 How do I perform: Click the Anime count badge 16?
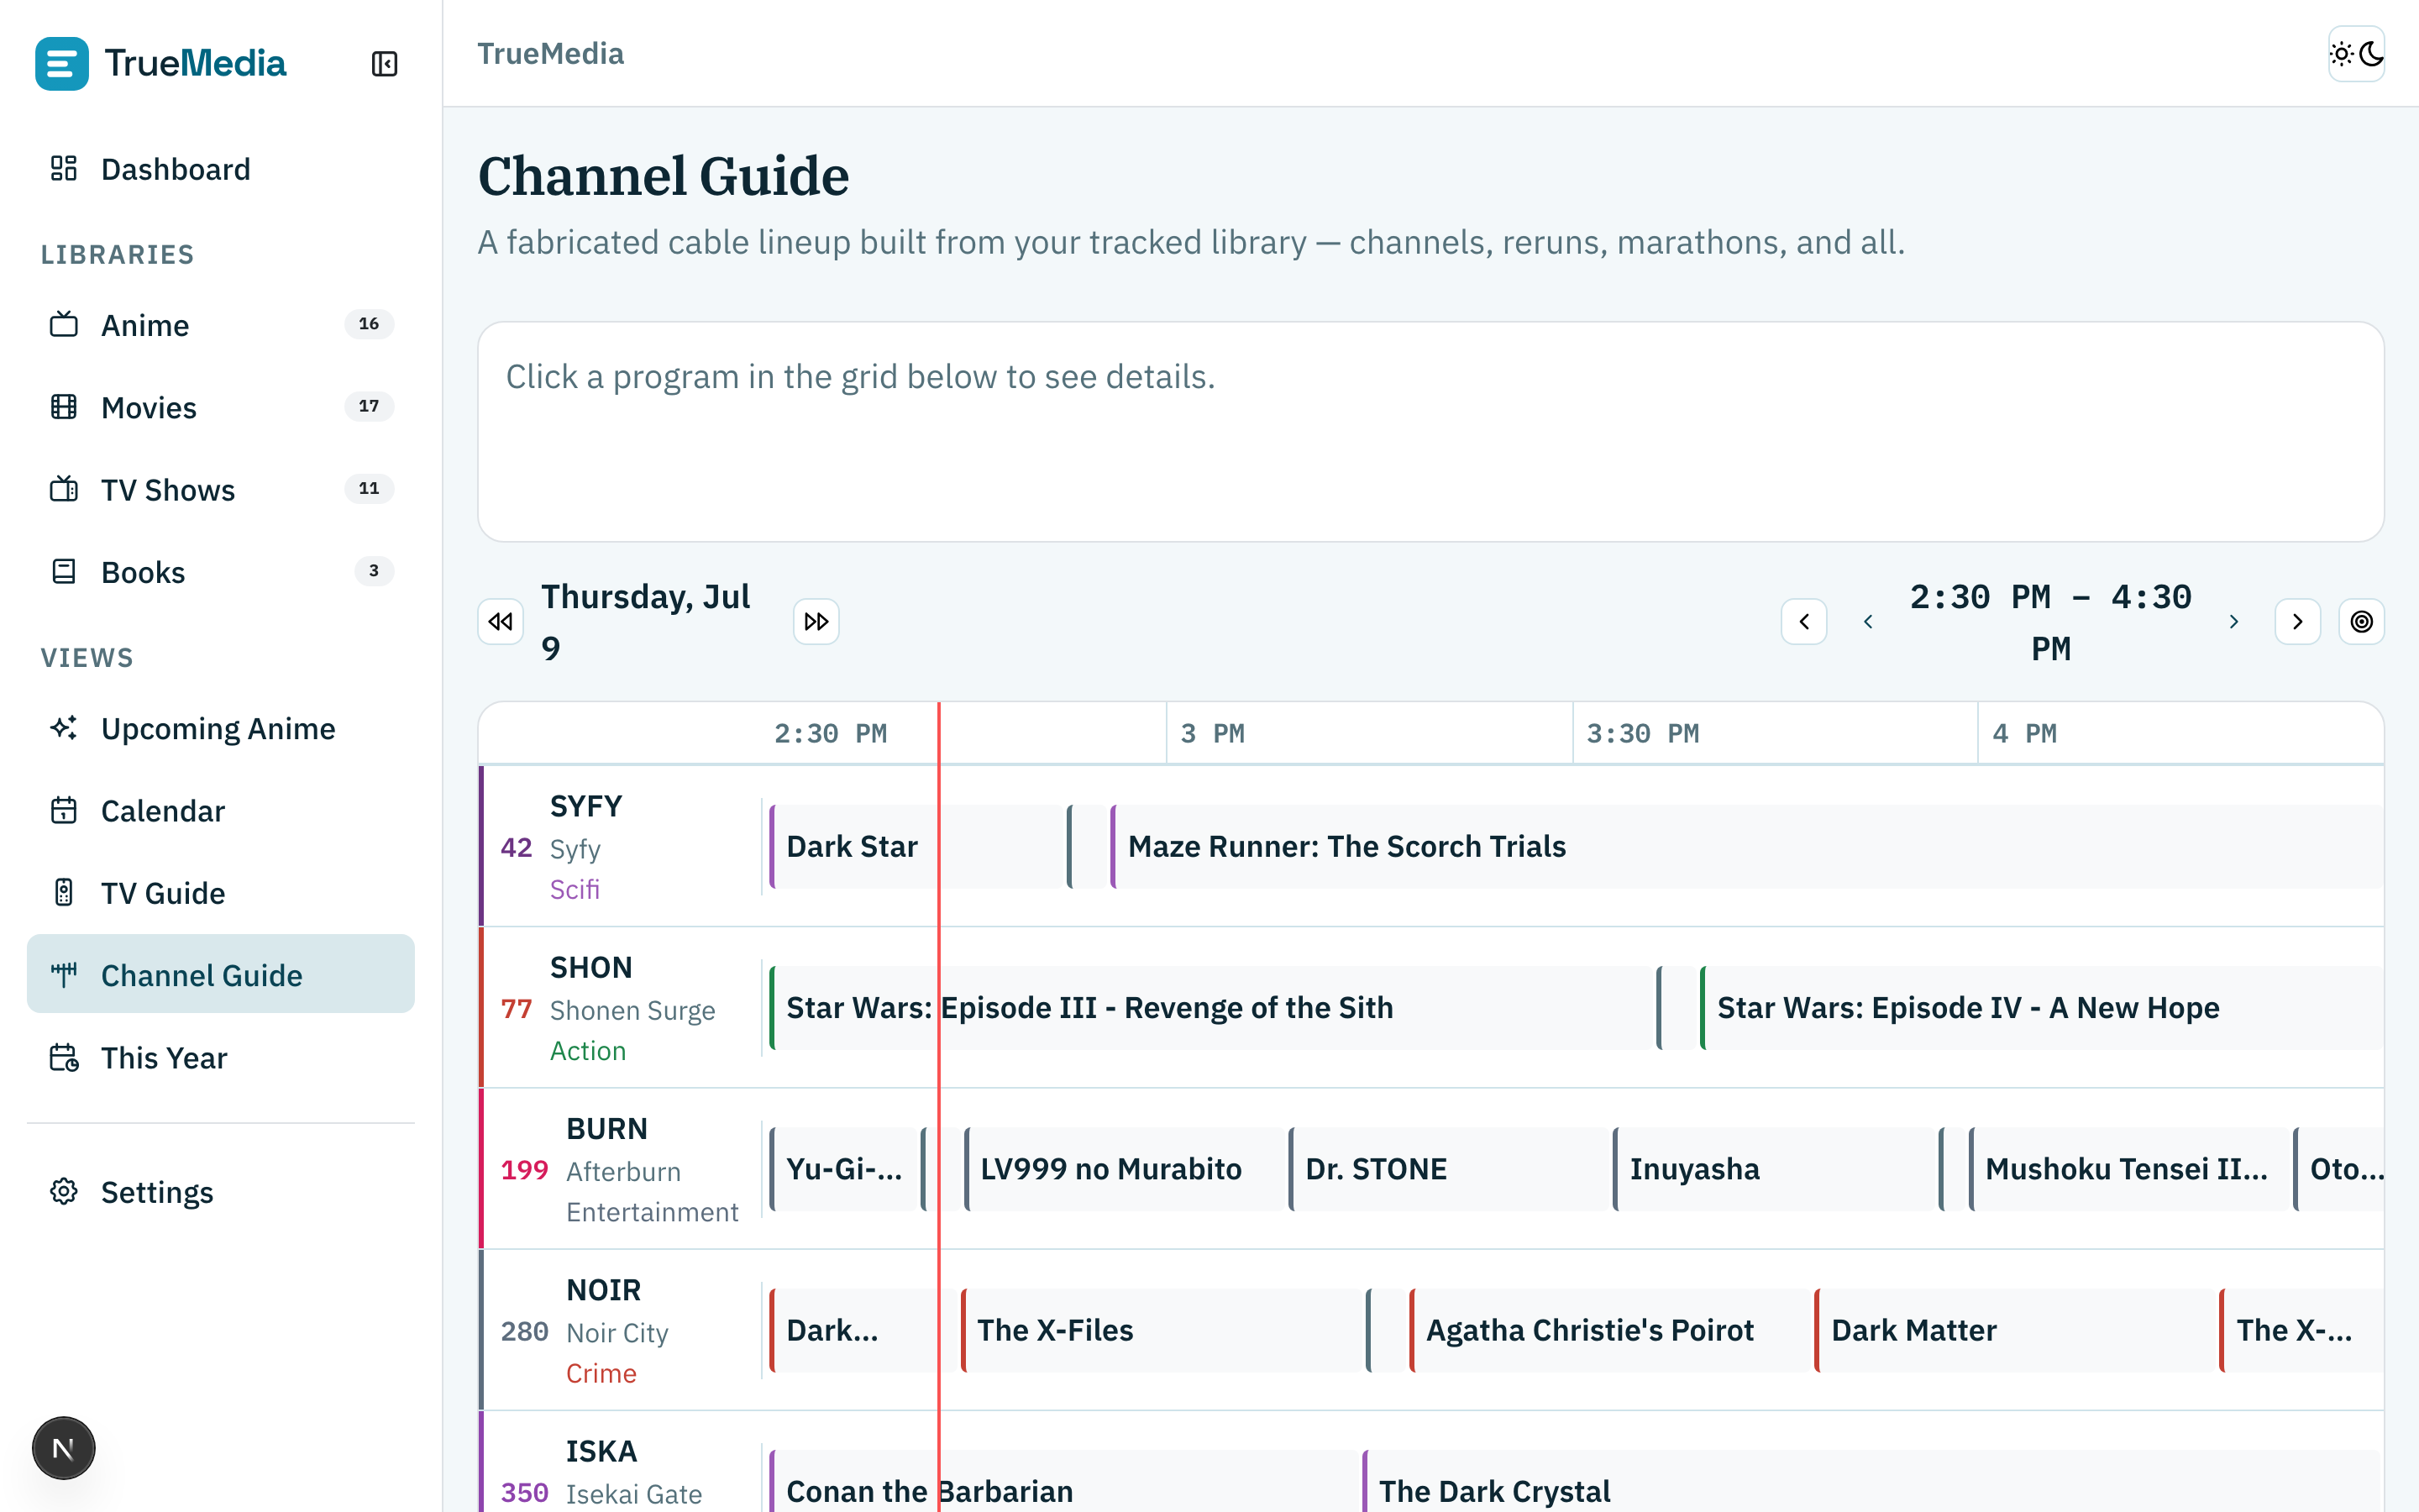click(x=369, y=324)
